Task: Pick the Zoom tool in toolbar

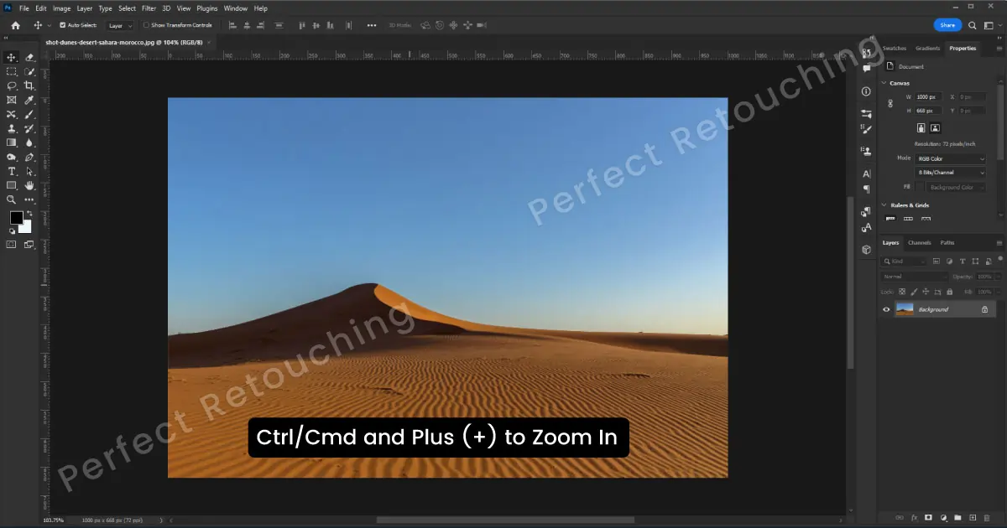Action: pyautogui.click(x=12, y=199)
